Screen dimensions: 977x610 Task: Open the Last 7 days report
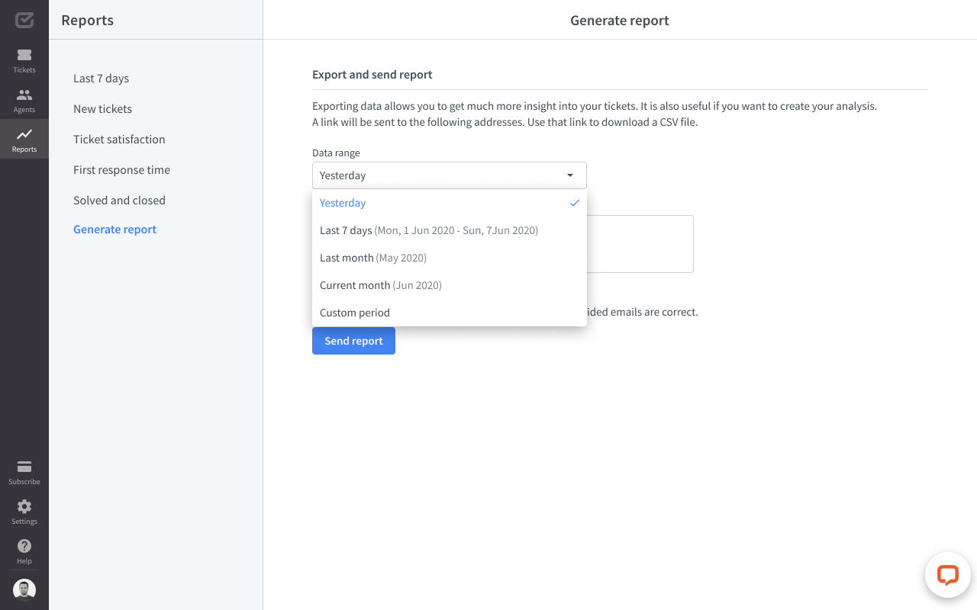pos(101,79)
